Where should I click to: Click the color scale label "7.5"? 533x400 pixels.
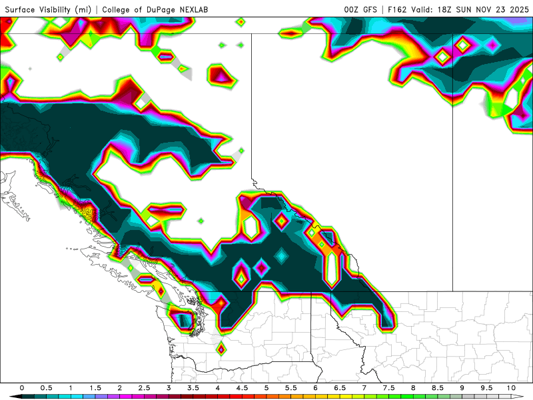(x=389, y=388)
